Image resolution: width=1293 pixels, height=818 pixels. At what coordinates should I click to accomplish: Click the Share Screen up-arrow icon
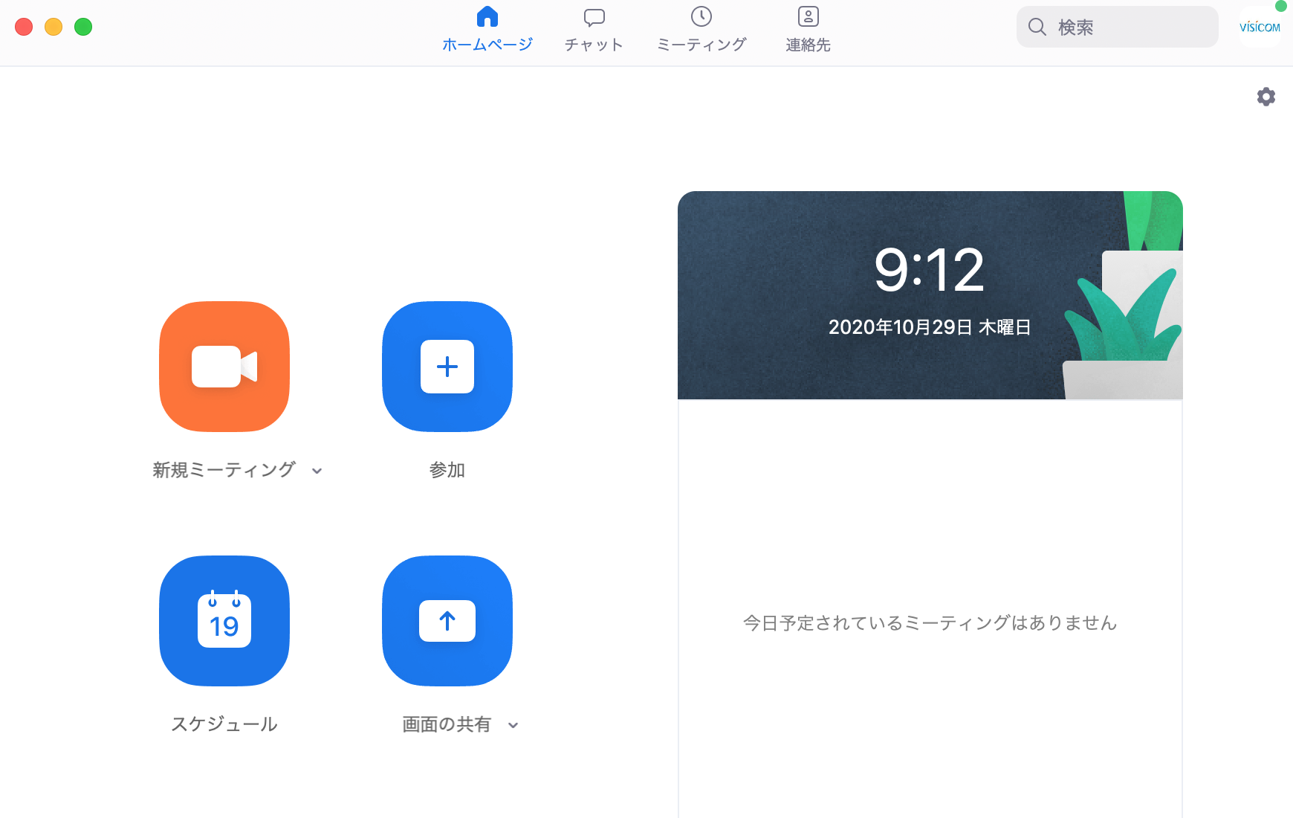(x=447, y=621)
